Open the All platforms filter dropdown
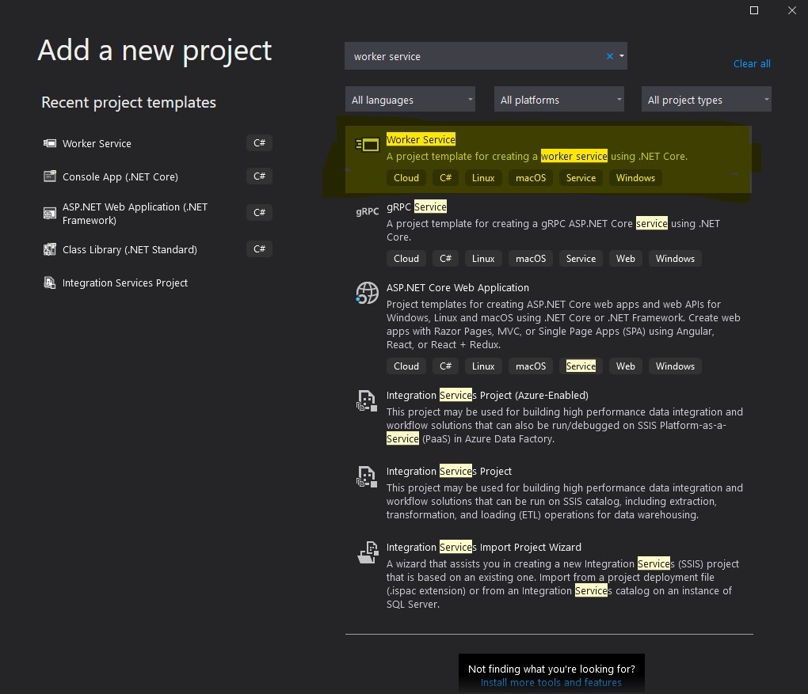 point(559,100)
